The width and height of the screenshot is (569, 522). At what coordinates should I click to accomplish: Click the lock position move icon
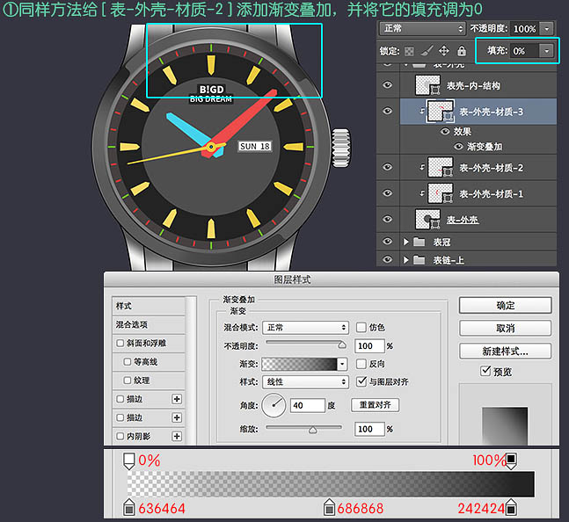pos(444,52)
